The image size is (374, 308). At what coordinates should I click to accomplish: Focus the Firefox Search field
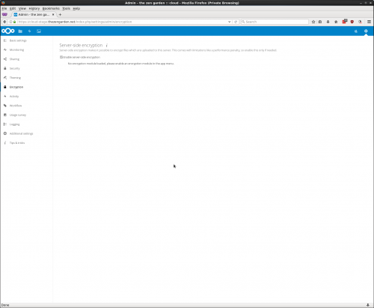click(x=275, y=22)
